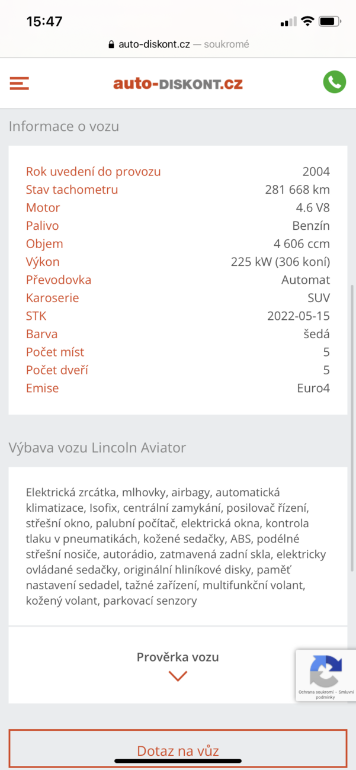The height and width of the screenshot is (770, 356).
Task: Click the reCAPTCHA badge icon
Action: pyautogui.click(x=325, y=669)
